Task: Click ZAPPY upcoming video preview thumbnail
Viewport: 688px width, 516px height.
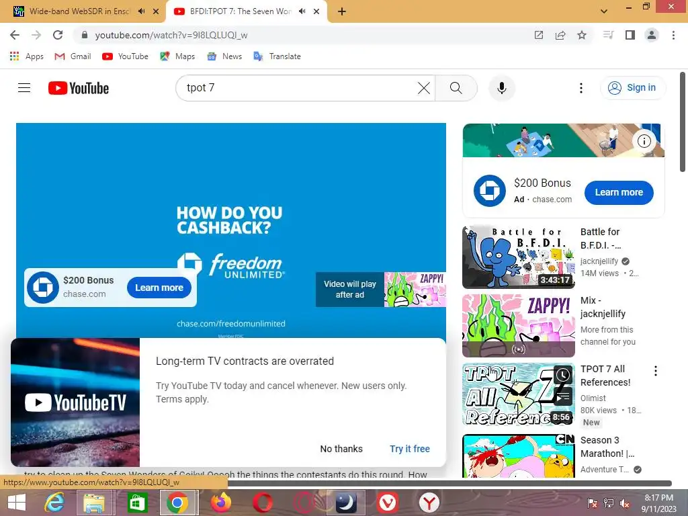Action: click(415, 290)
